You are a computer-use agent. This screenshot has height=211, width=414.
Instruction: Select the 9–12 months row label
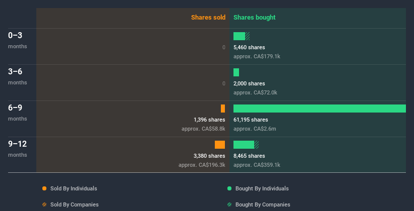18,144
